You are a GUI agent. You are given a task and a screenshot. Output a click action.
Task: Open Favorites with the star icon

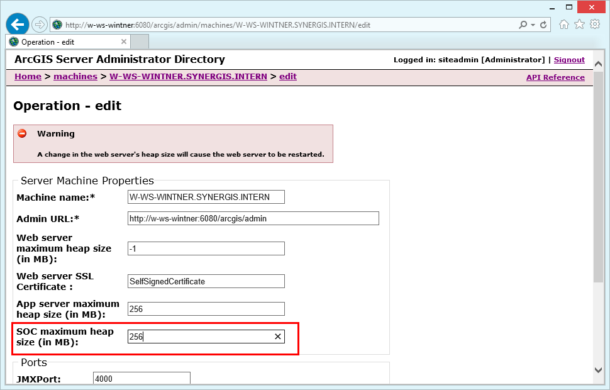tap(580, 23)
